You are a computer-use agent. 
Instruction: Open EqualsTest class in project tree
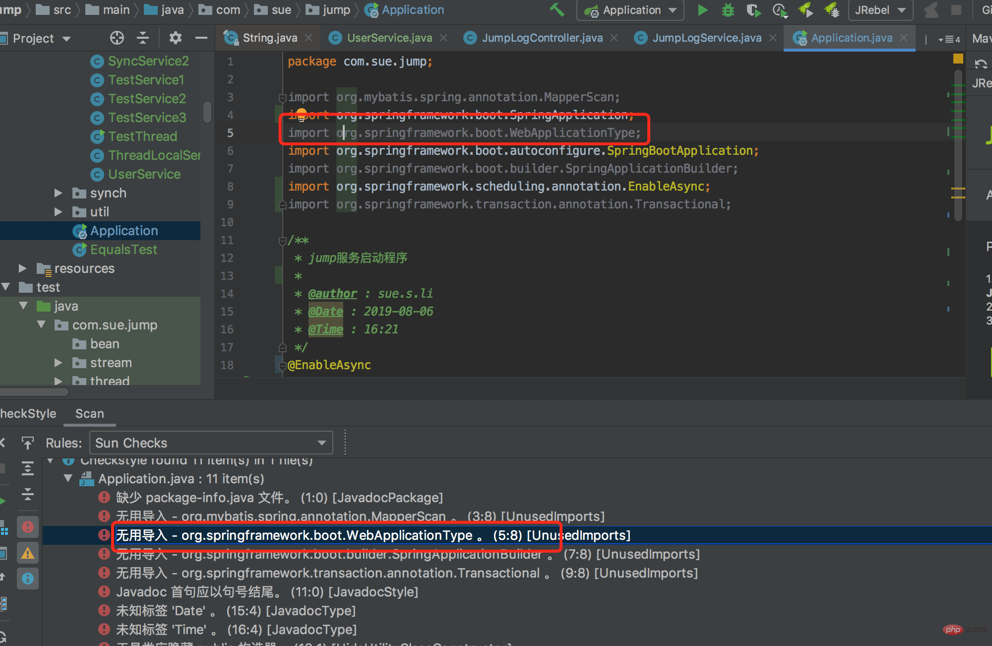pyautogui.click(x=124, y=250)
